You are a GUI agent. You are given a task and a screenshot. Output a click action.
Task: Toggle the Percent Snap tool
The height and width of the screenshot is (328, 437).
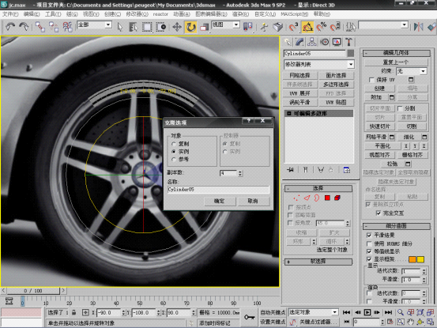coord(321,27)
